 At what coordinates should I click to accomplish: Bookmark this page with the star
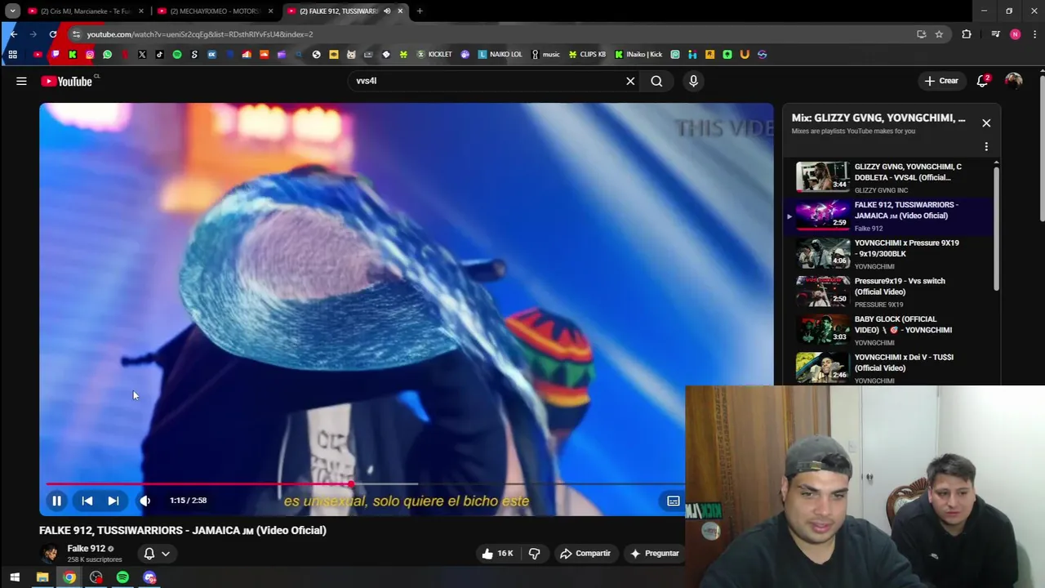[939, 34]
